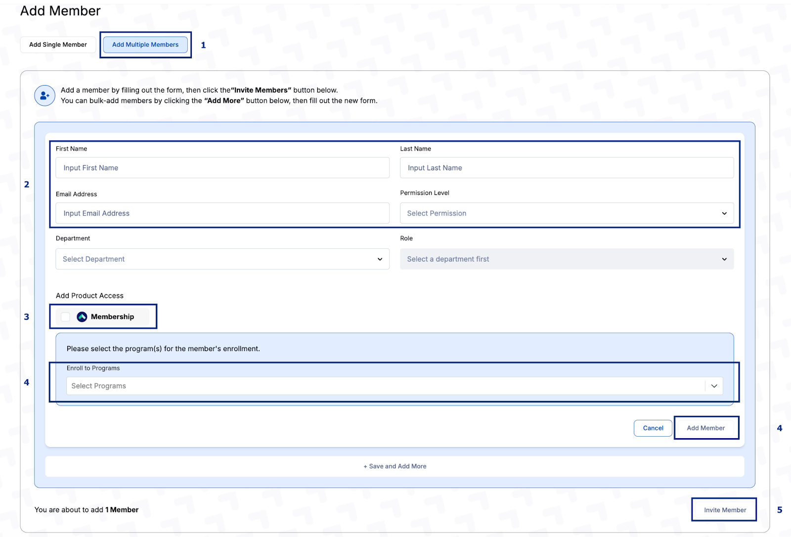Click the Permission Level chevron arrow
The image size is (791, 537).
[x=724, y=214]
